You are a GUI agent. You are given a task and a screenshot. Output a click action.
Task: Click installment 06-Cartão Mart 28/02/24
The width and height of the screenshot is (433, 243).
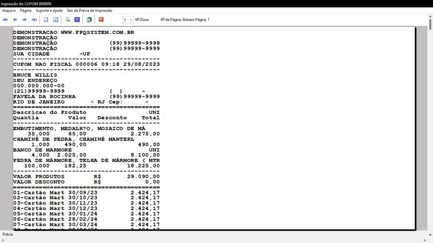(x=87, y=219)
